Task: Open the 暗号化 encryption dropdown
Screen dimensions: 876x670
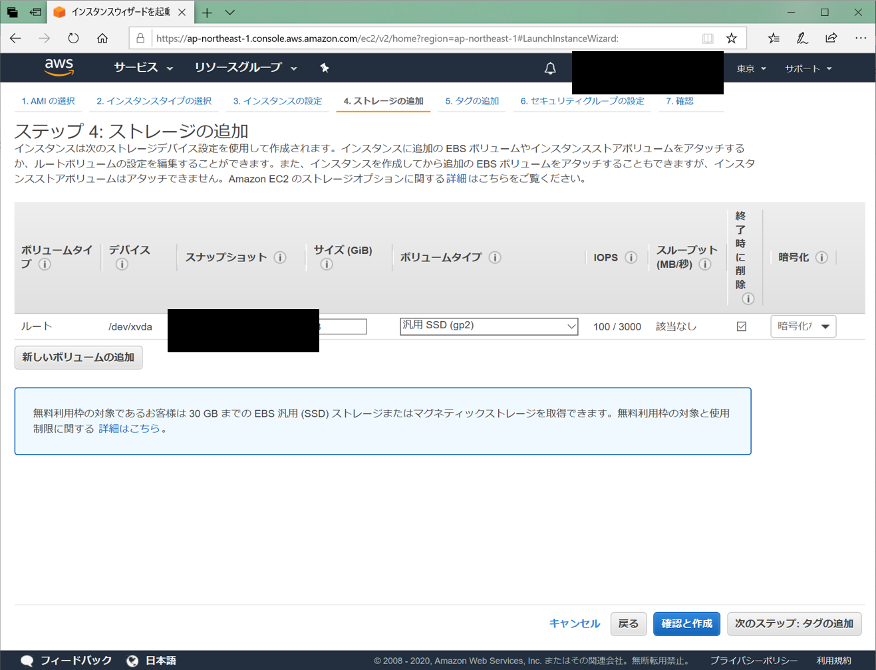Action: 803,326
